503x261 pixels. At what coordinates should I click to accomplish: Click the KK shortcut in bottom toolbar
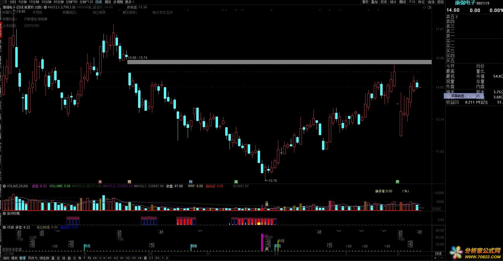coord(95,258)
